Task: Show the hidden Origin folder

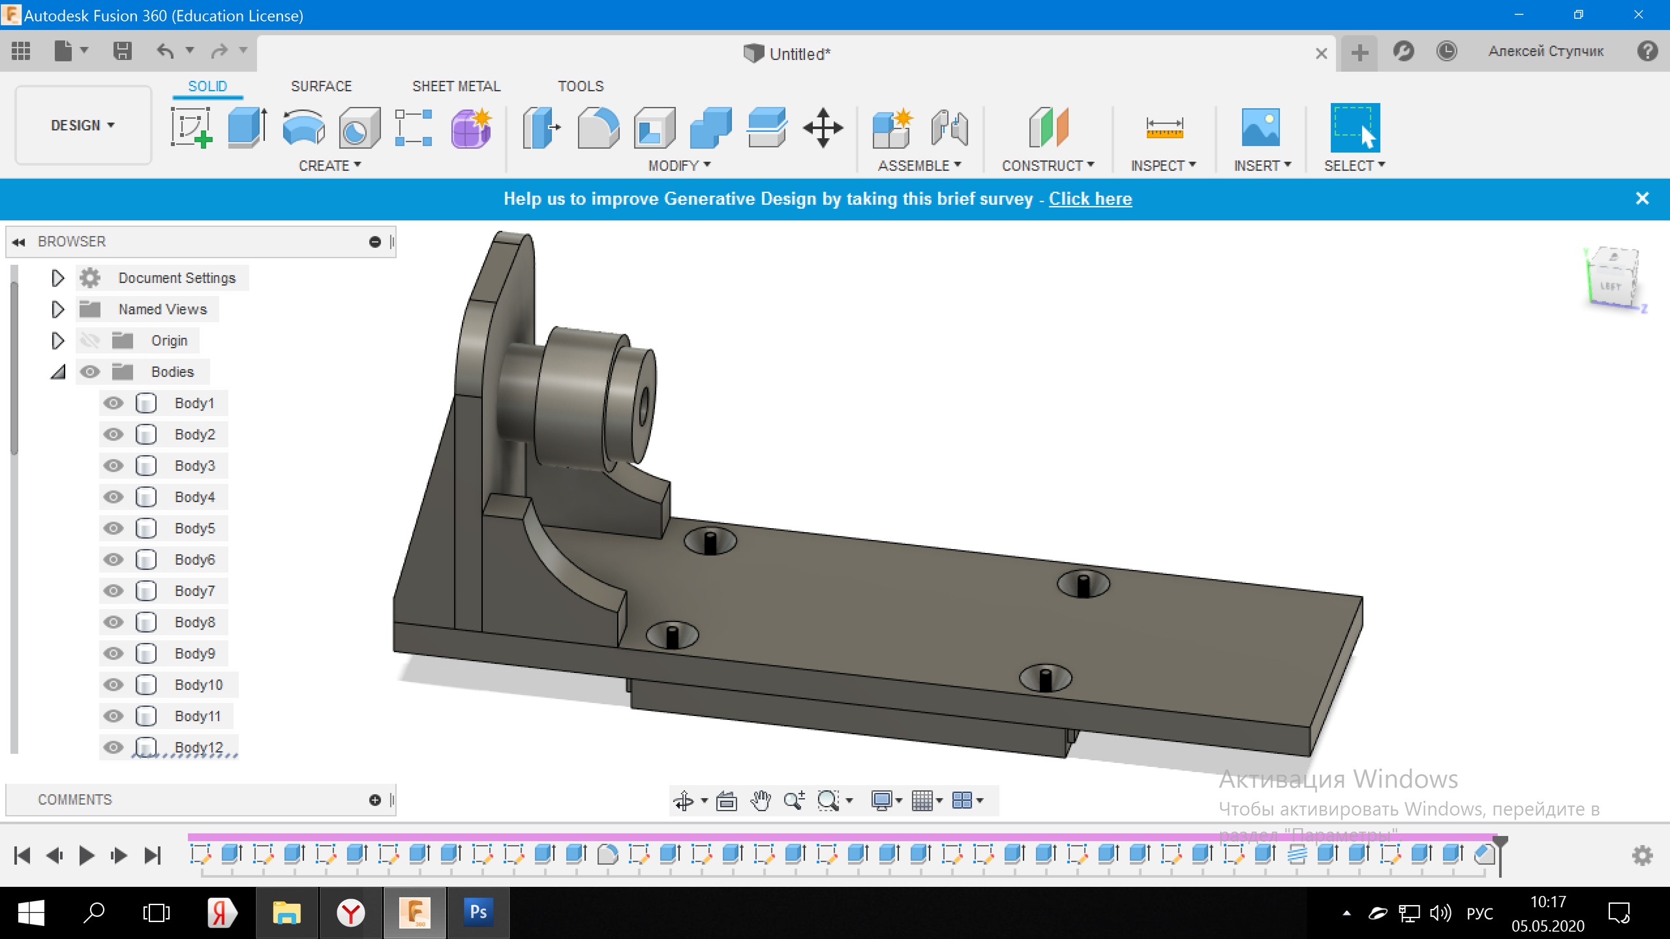Action: [x=90, y=340]
